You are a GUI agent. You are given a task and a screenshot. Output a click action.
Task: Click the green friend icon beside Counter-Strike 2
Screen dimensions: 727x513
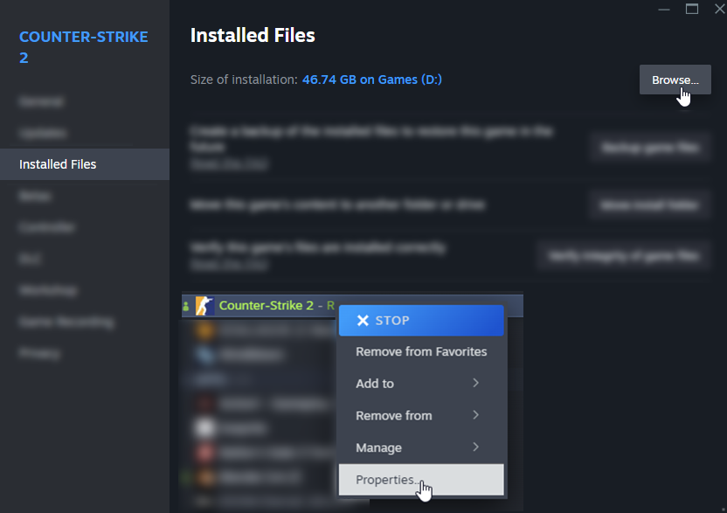pyautogui.click(x=186, y=306)
